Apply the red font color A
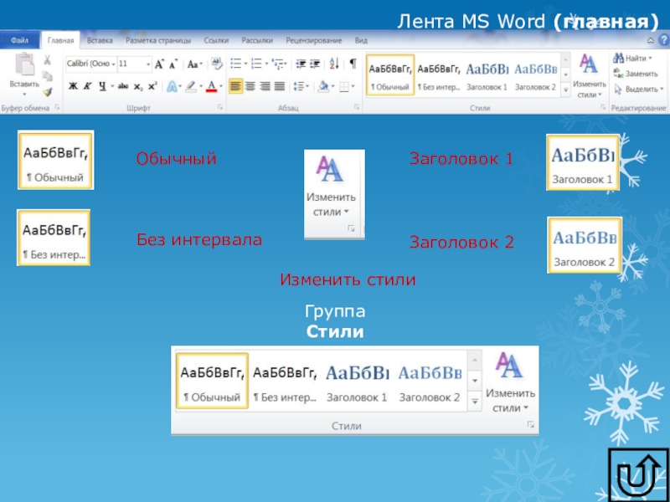 tap(211, 87)
